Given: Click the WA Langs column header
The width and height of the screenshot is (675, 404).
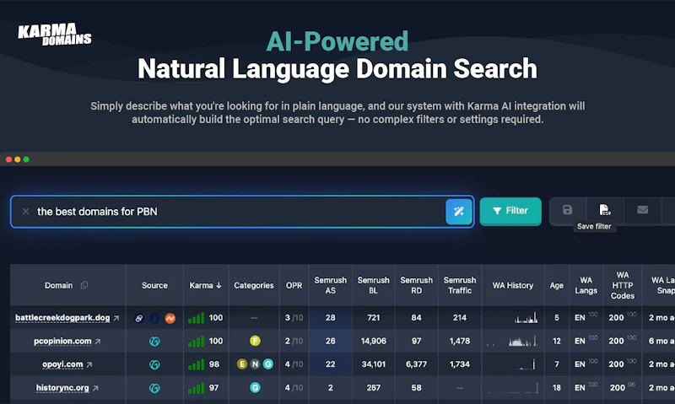Looking at the screenshot, I should [x=586, y=285].
